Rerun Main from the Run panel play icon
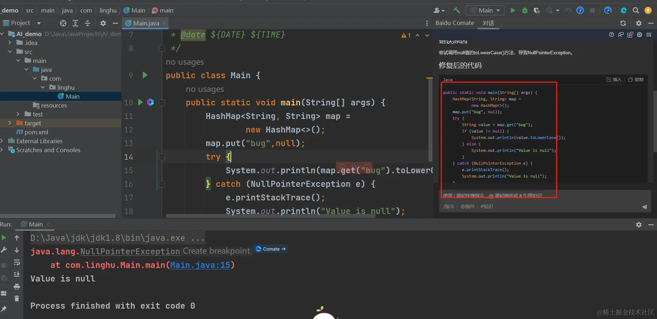 4,238
